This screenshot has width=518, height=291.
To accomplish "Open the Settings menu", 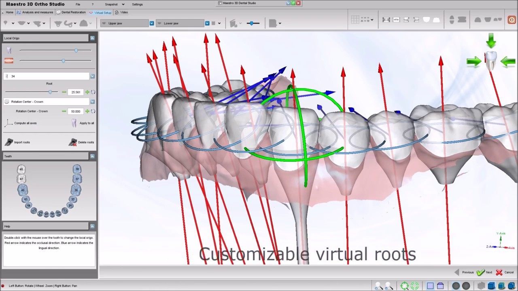I will (137, 4).
